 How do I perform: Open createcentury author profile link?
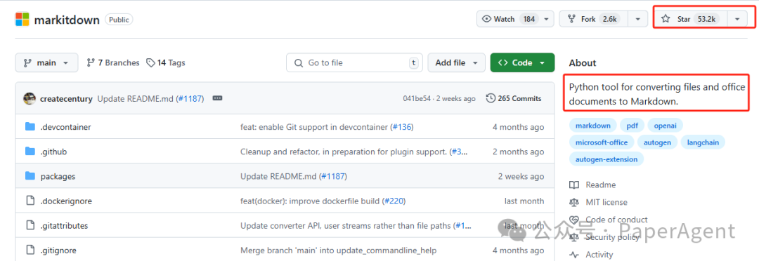tap(66, 99)
